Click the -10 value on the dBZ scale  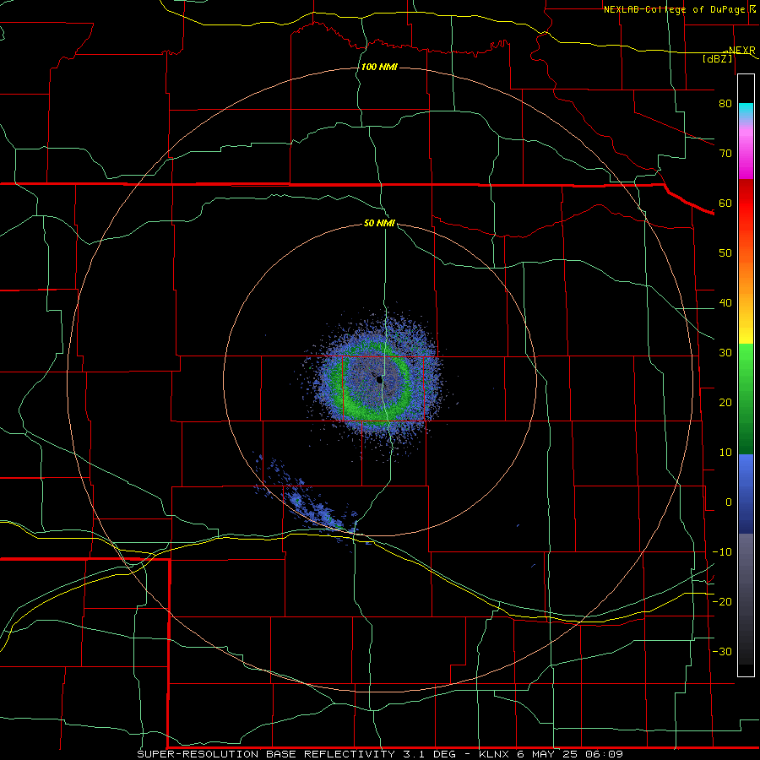click(722, 552)
